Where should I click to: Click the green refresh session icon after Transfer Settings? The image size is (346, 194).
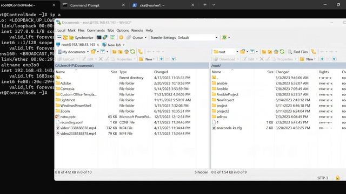click(x=224, y=38)
